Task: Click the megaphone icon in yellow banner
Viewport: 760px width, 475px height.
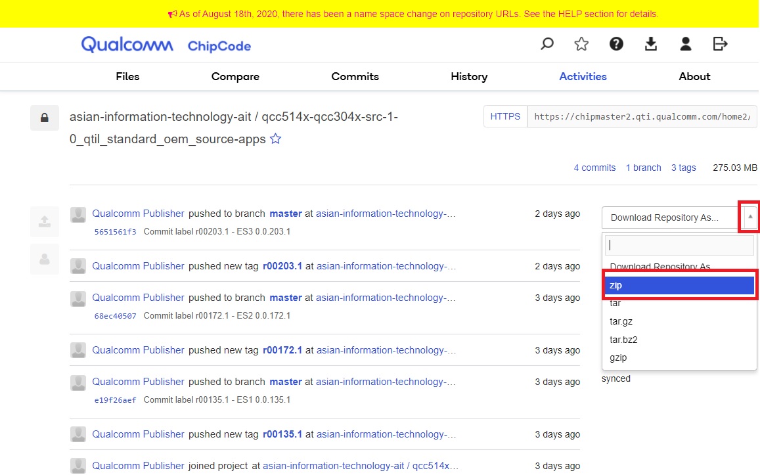Action: tap(173, 14)
